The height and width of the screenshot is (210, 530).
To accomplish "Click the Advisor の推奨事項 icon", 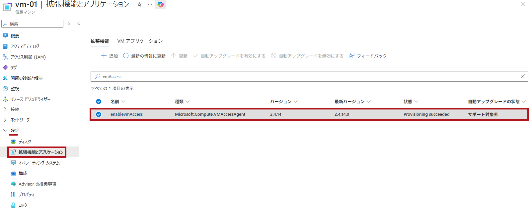I will point(13,184).
